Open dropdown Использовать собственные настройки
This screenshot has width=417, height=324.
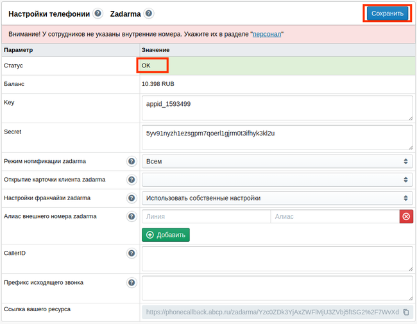pos(277,198)
